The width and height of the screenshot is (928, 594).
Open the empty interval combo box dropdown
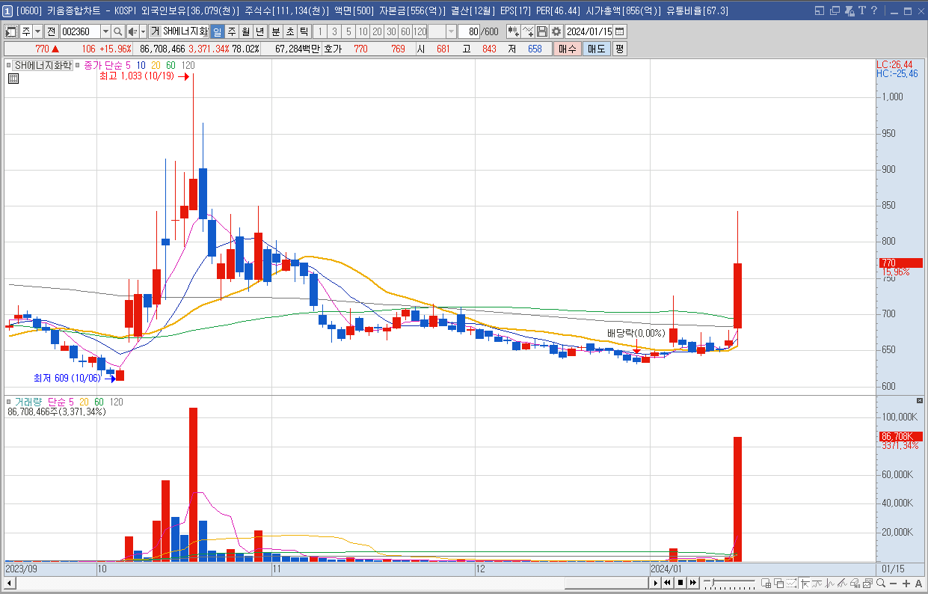[451, 31]
